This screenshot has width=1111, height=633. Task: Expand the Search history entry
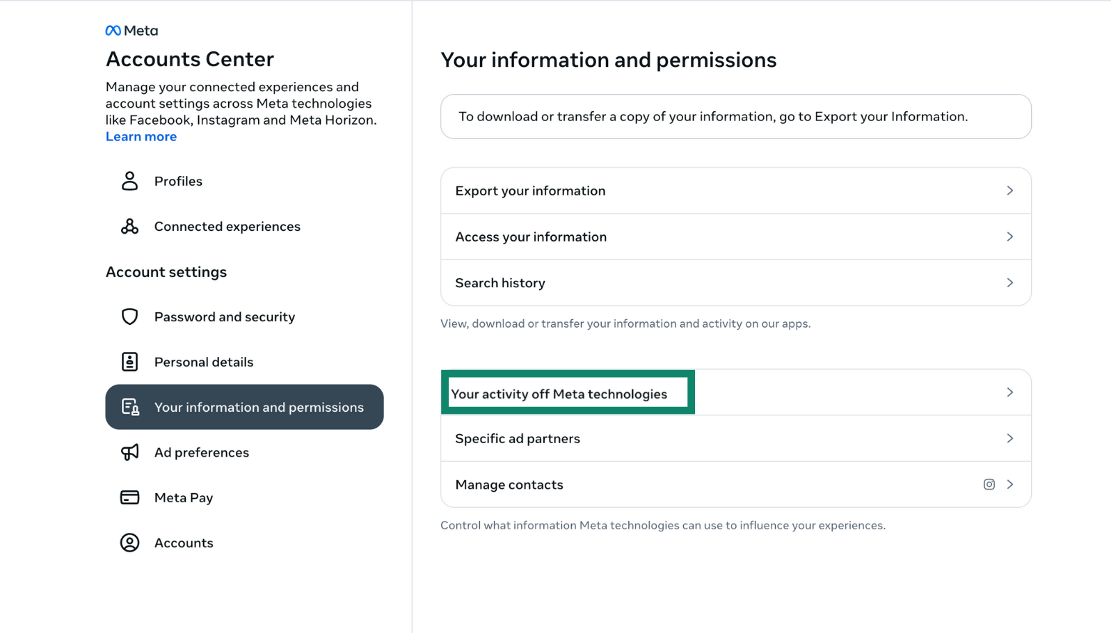click(1010, 282)
